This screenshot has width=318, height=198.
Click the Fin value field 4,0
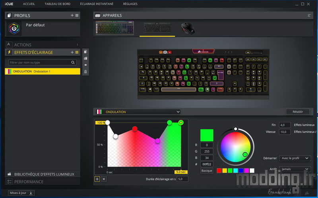[285, 125]
